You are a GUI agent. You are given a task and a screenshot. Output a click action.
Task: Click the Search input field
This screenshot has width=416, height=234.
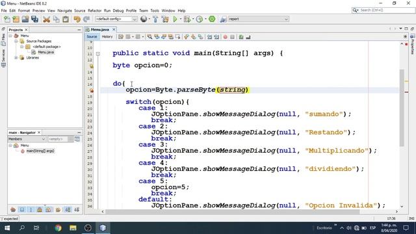[x=387, y=10]
